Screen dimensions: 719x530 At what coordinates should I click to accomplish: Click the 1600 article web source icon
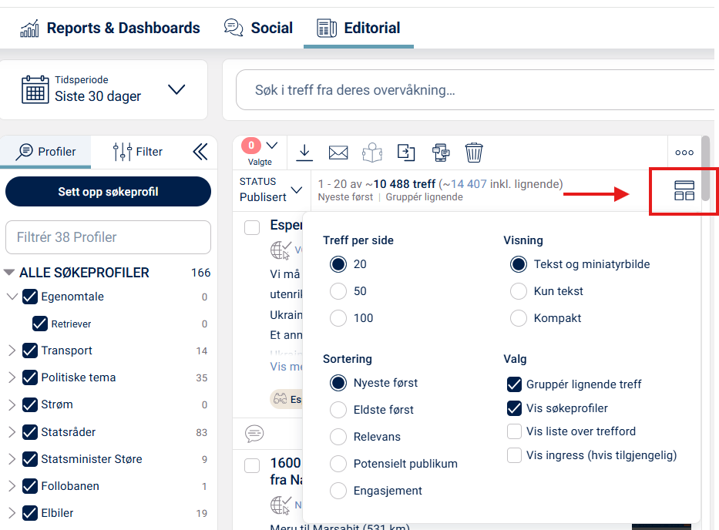click(x=281, y=505)
